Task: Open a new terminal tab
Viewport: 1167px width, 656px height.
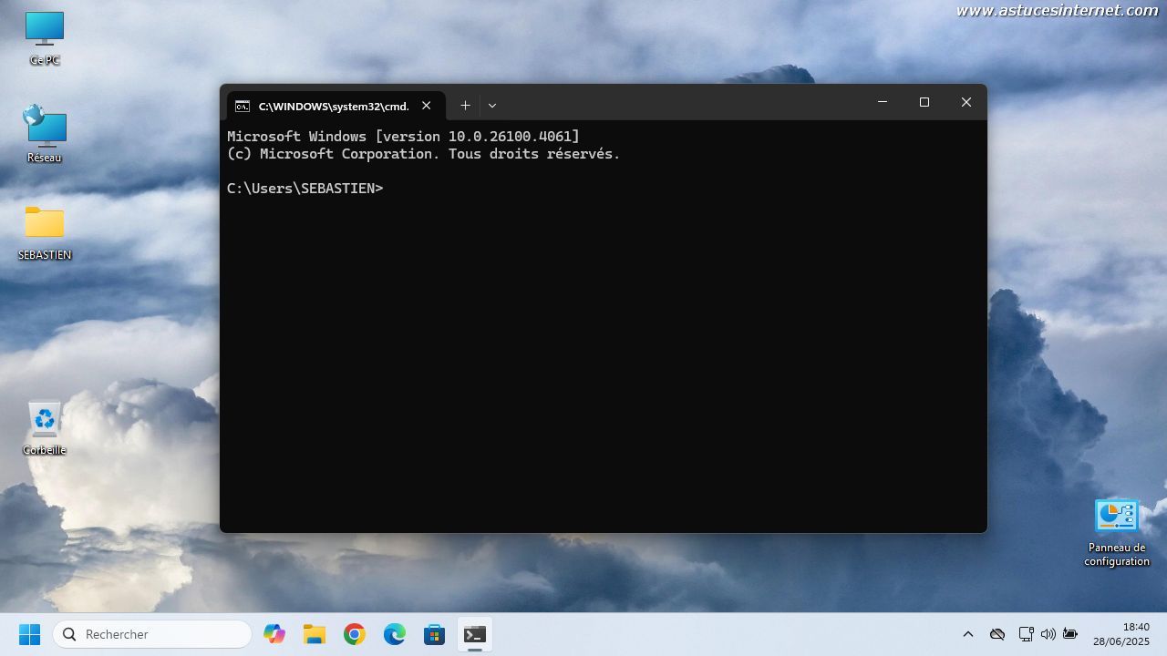Action: click(x=465, y=106)
